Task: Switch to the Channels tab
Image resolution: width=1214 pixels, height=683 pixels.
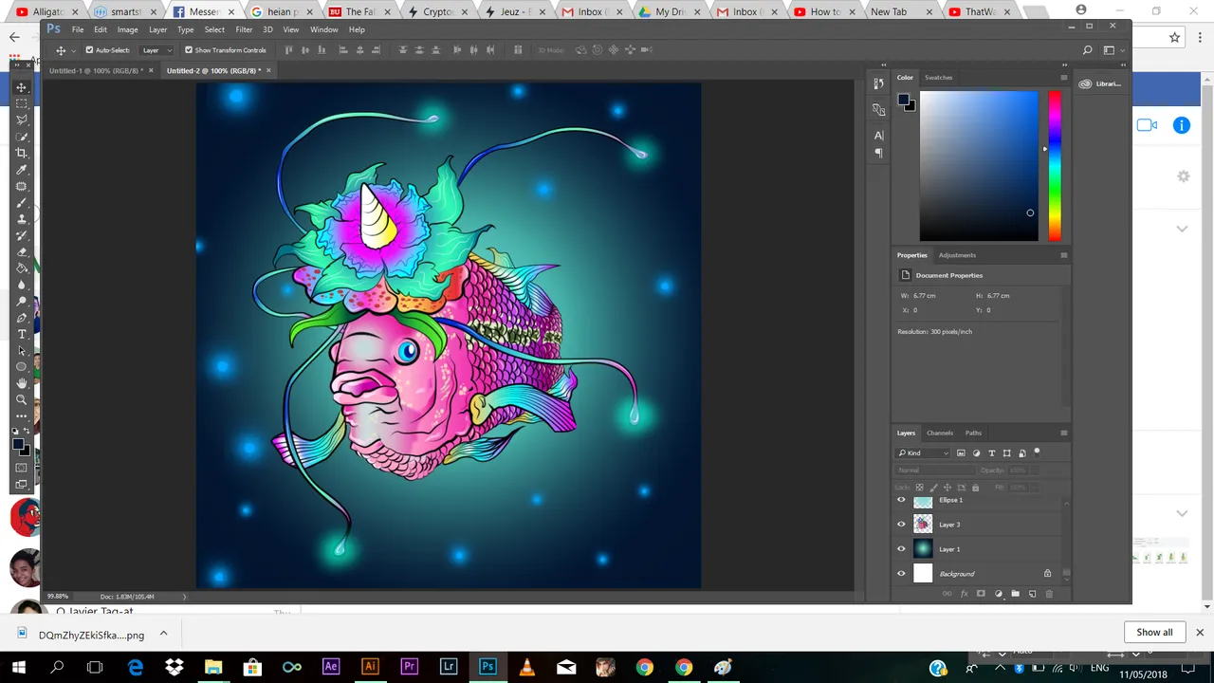Action: pos(939,434)
